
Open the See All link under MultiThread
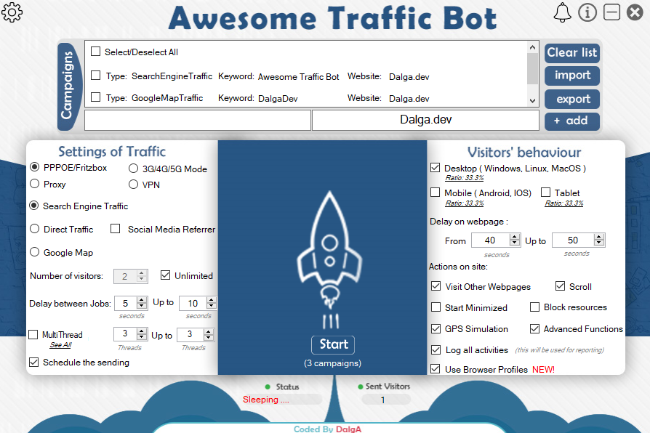[60, 345]
